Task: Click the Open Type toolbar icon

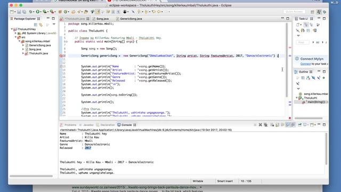Action: tap(74, 12)
